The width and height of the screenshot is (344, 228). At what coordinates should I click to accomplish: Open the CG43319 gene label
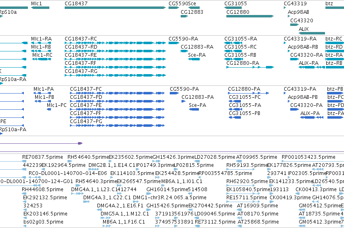295,4
